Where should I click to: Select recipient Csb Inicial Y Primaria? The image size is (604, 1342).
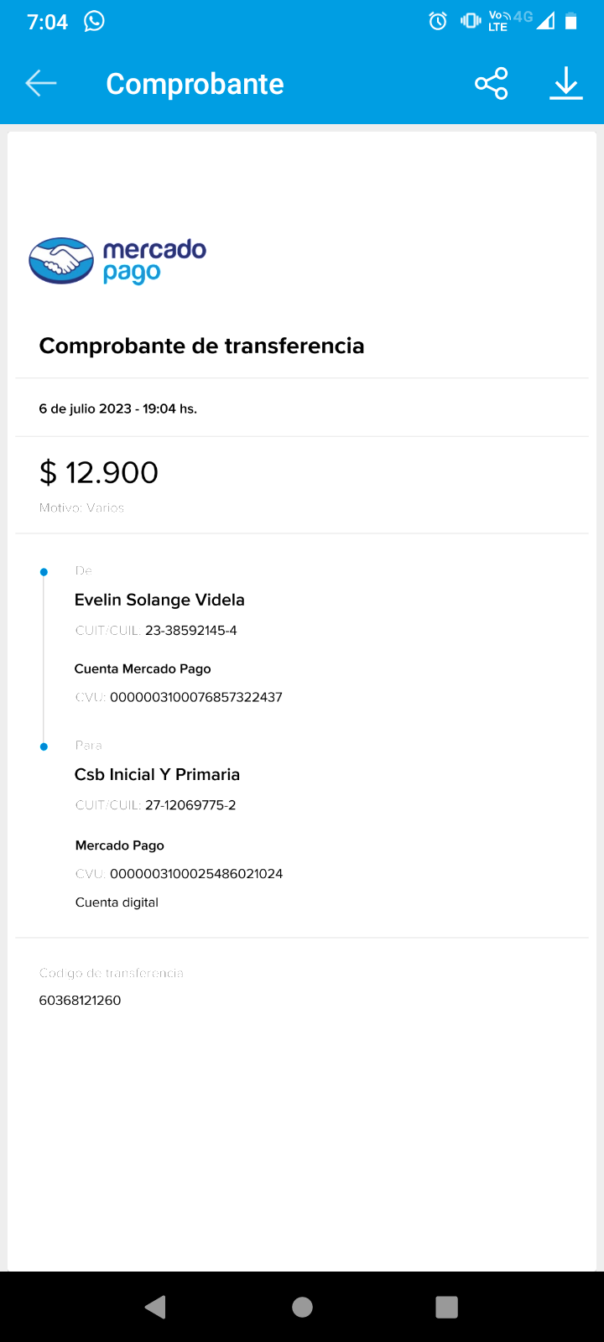[x=157, y=774]
